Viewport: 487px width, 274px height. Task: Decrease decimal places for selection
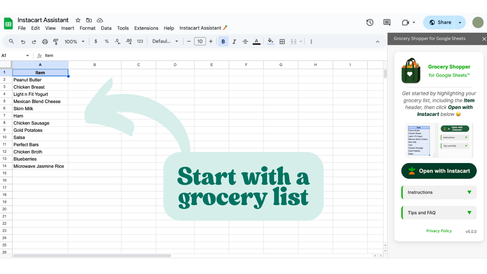117,41
